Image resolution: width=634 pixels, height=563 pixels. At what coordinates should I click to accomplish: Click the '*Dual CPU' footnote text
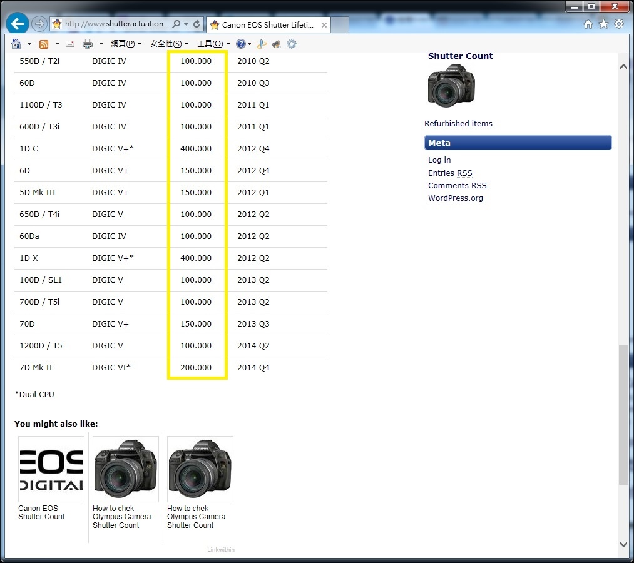point(34,395)
